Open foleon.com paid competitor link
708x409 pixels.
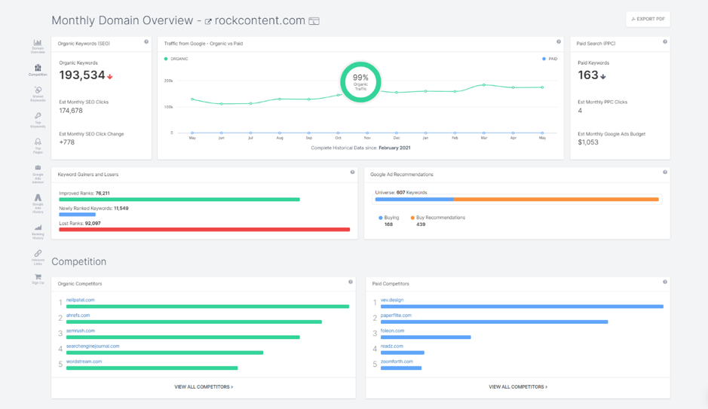click(392, 331)
